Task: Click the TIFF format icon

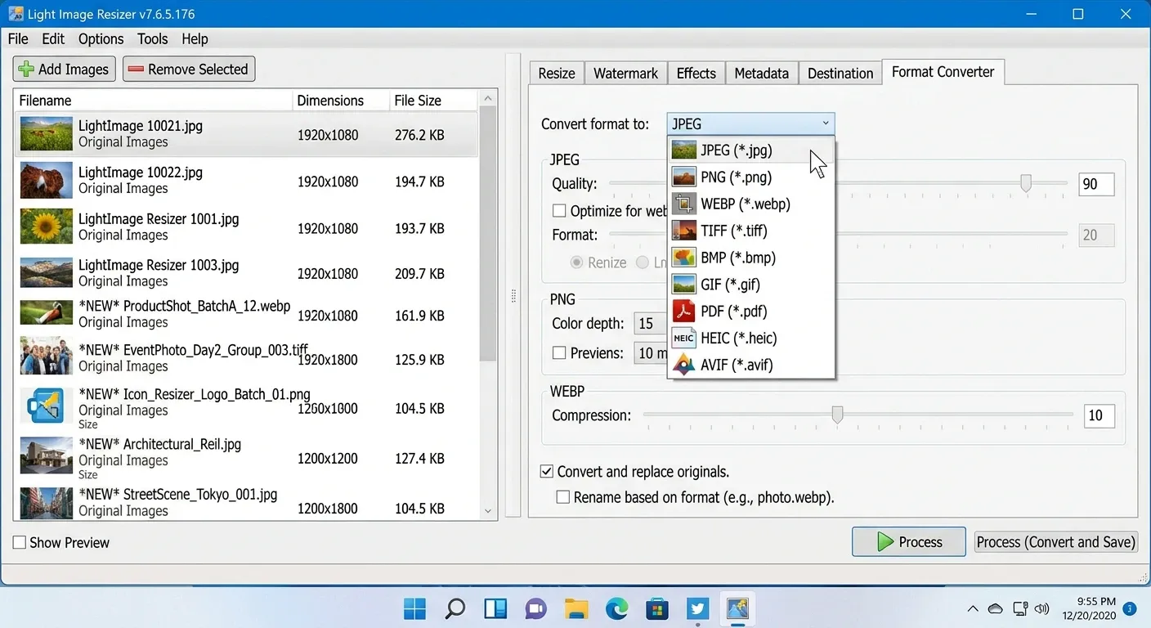Action: tap(683, 231)
